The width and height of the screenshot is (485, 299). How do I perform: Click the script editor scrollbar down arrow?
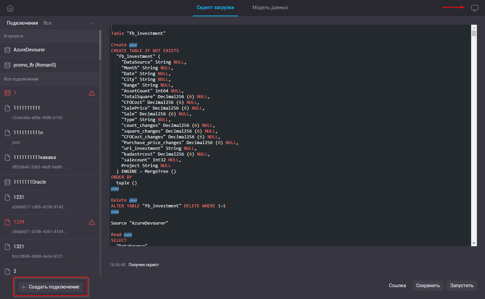point(474,243)
